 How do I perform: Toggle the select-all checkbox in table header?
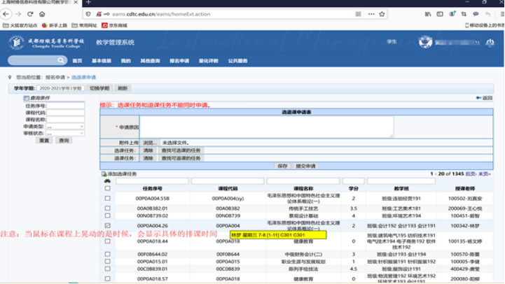point(107,189)
